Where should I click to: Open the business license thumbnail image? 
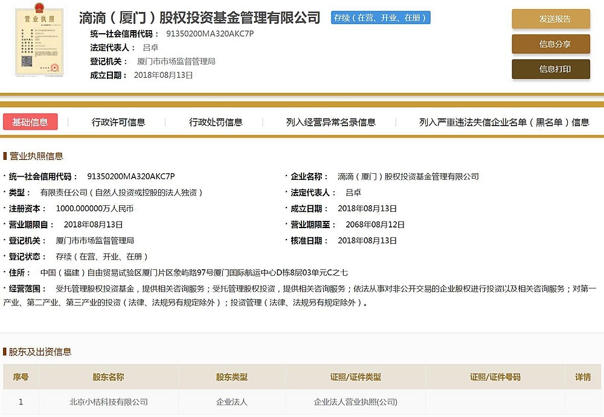pyautogui.click(x=39, y=41)
